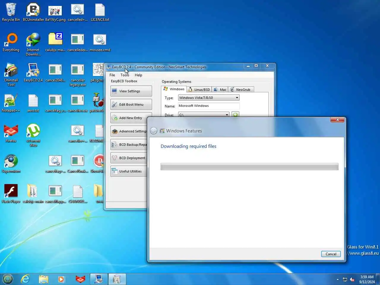Screen dimensions: 380x285
Task: Click Add New Entry button
Action: [x=131, y=118]
